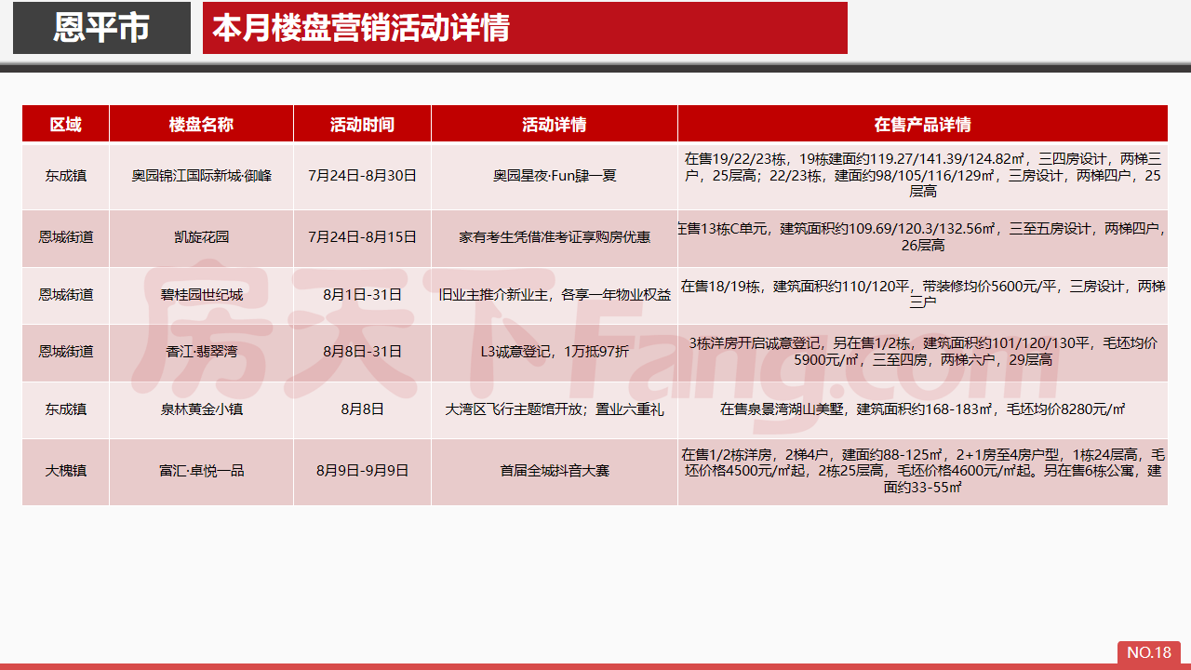Click 东成镇 in the 泉林黄金小镇 row
Screen dimensions: 1191x670
(x=66, y=409)
